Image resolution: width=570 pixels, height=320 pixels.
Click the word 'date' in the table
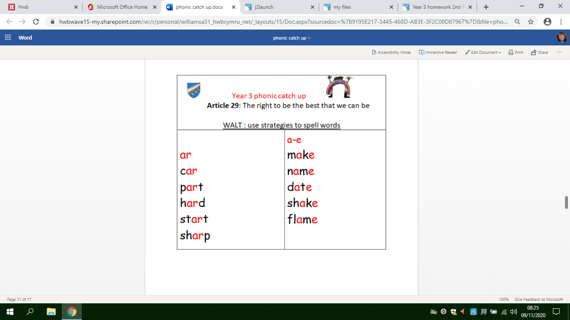tap(300, 187)
